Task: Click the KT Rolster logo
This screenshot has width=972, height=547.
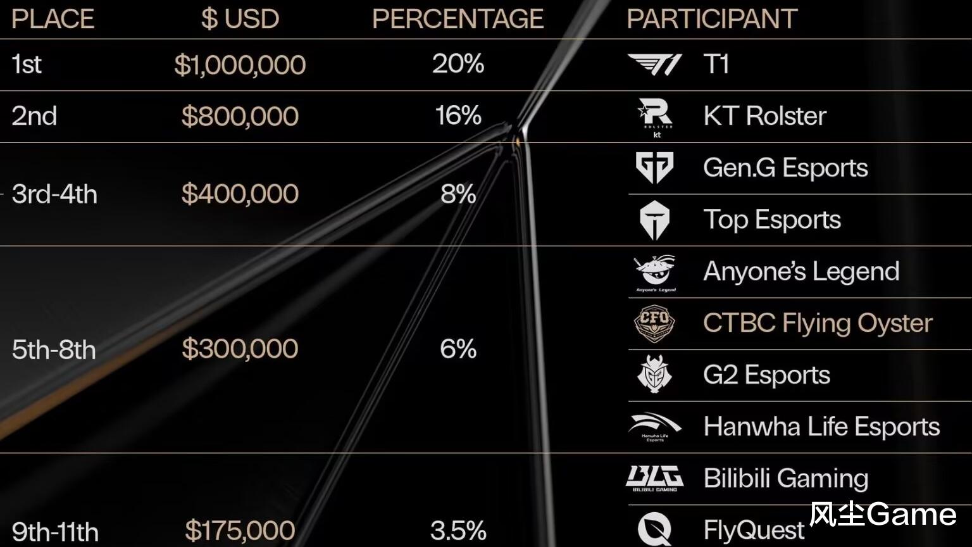Action: pos(655,116)
